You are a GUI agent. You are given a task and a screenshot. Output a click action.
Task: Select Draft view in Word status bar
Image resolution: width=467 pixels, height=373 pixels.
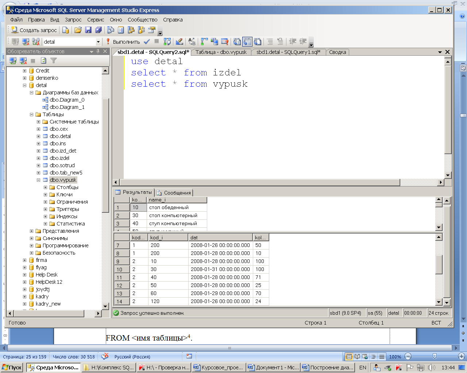point(382,357)
